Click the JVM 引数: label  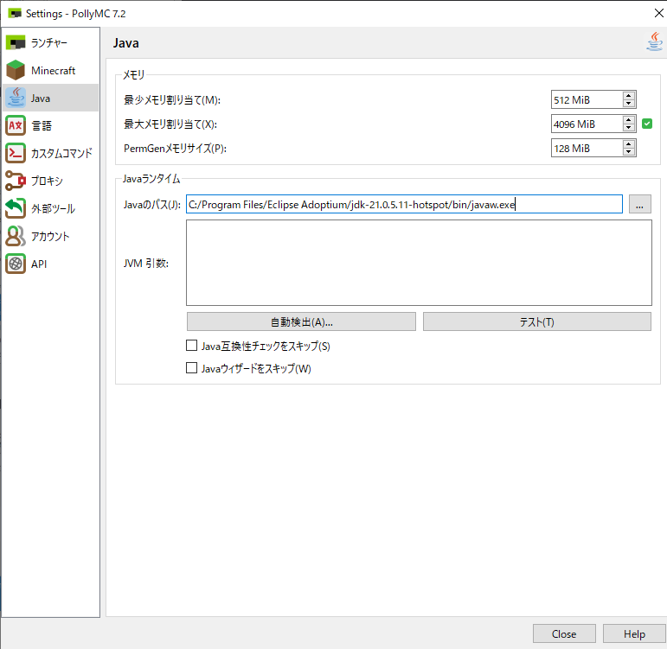click(x=146, y=264)
